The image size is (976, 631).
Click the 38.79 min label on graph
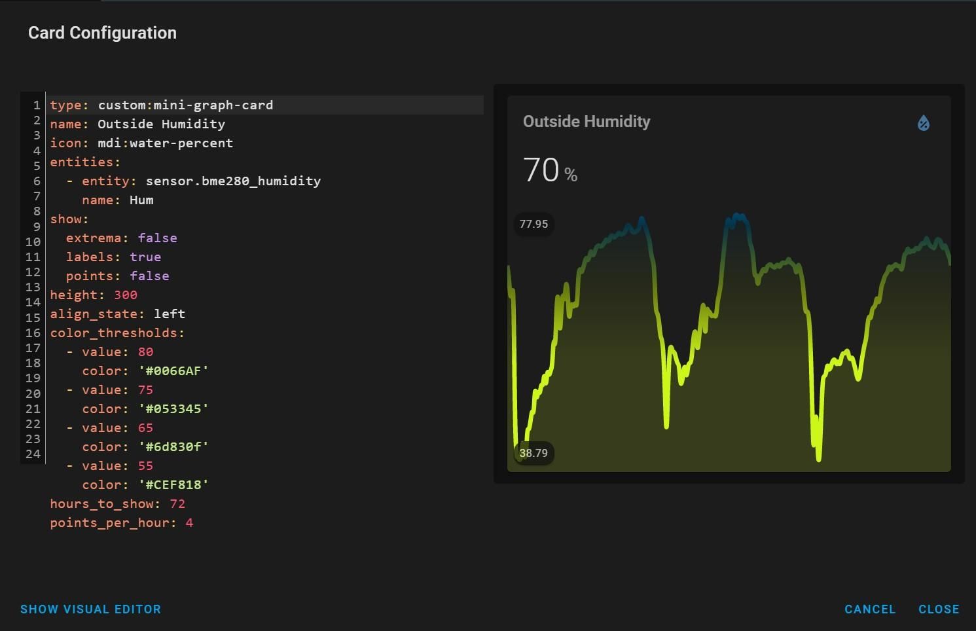click(533, 453)
